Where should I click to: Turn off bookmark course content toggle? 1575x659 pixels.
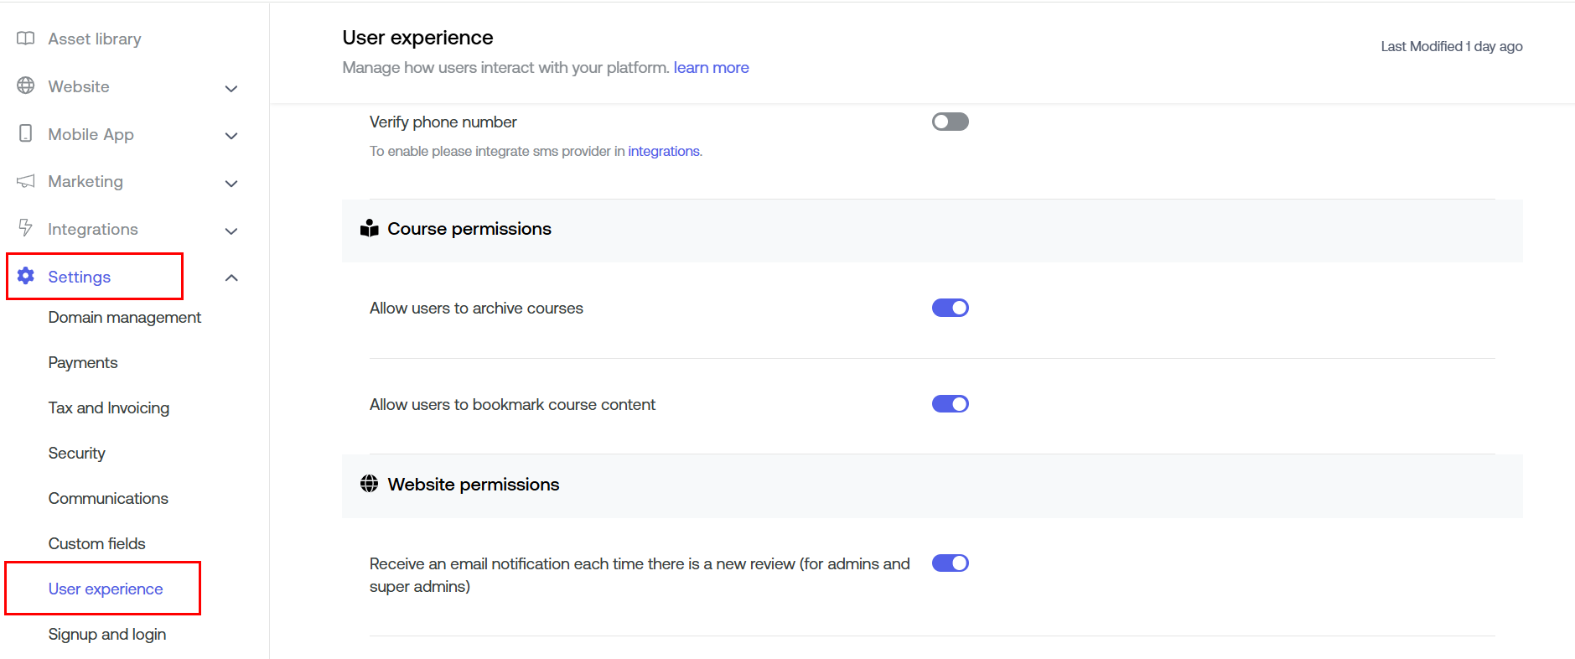pyautogui.click(x=950, y=404)
